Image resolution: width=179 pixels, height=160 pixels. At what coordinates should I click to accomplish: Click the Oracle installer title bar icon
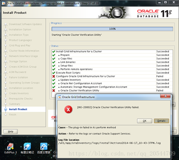(4, 3)
